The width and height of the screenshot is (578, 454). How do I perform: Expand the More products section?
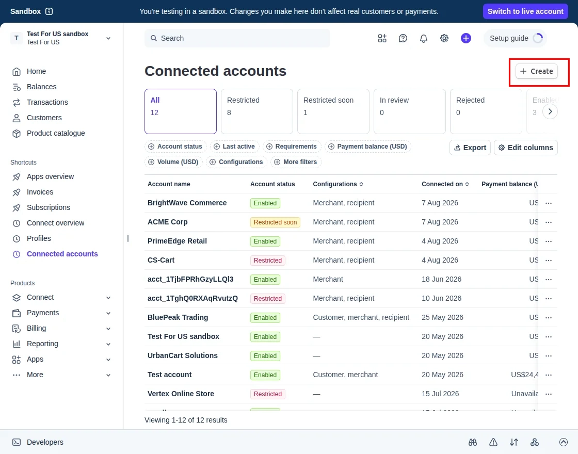(61, 375)
